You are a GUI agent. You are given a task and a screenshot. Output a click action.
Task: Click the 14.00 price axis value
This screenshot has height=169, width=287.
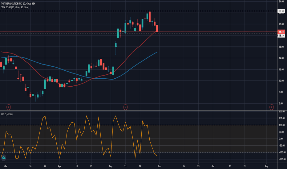click(281, 58)
